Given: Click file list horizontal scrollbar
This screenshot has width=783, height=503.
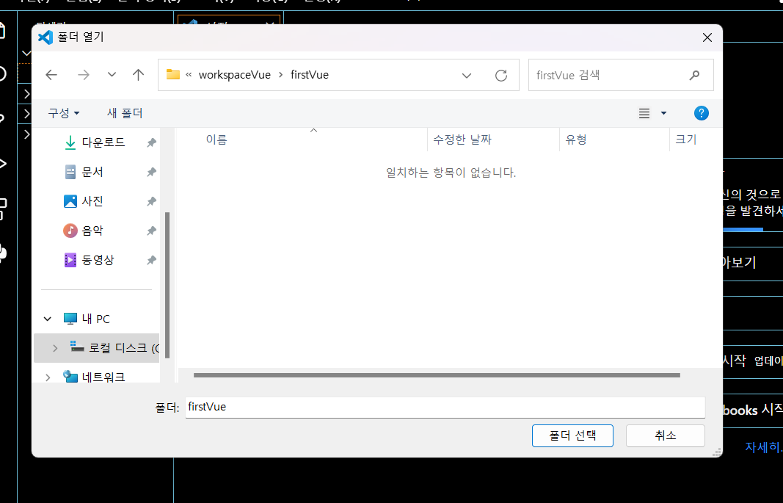Looking at the screenshot, I should [437, 375].
